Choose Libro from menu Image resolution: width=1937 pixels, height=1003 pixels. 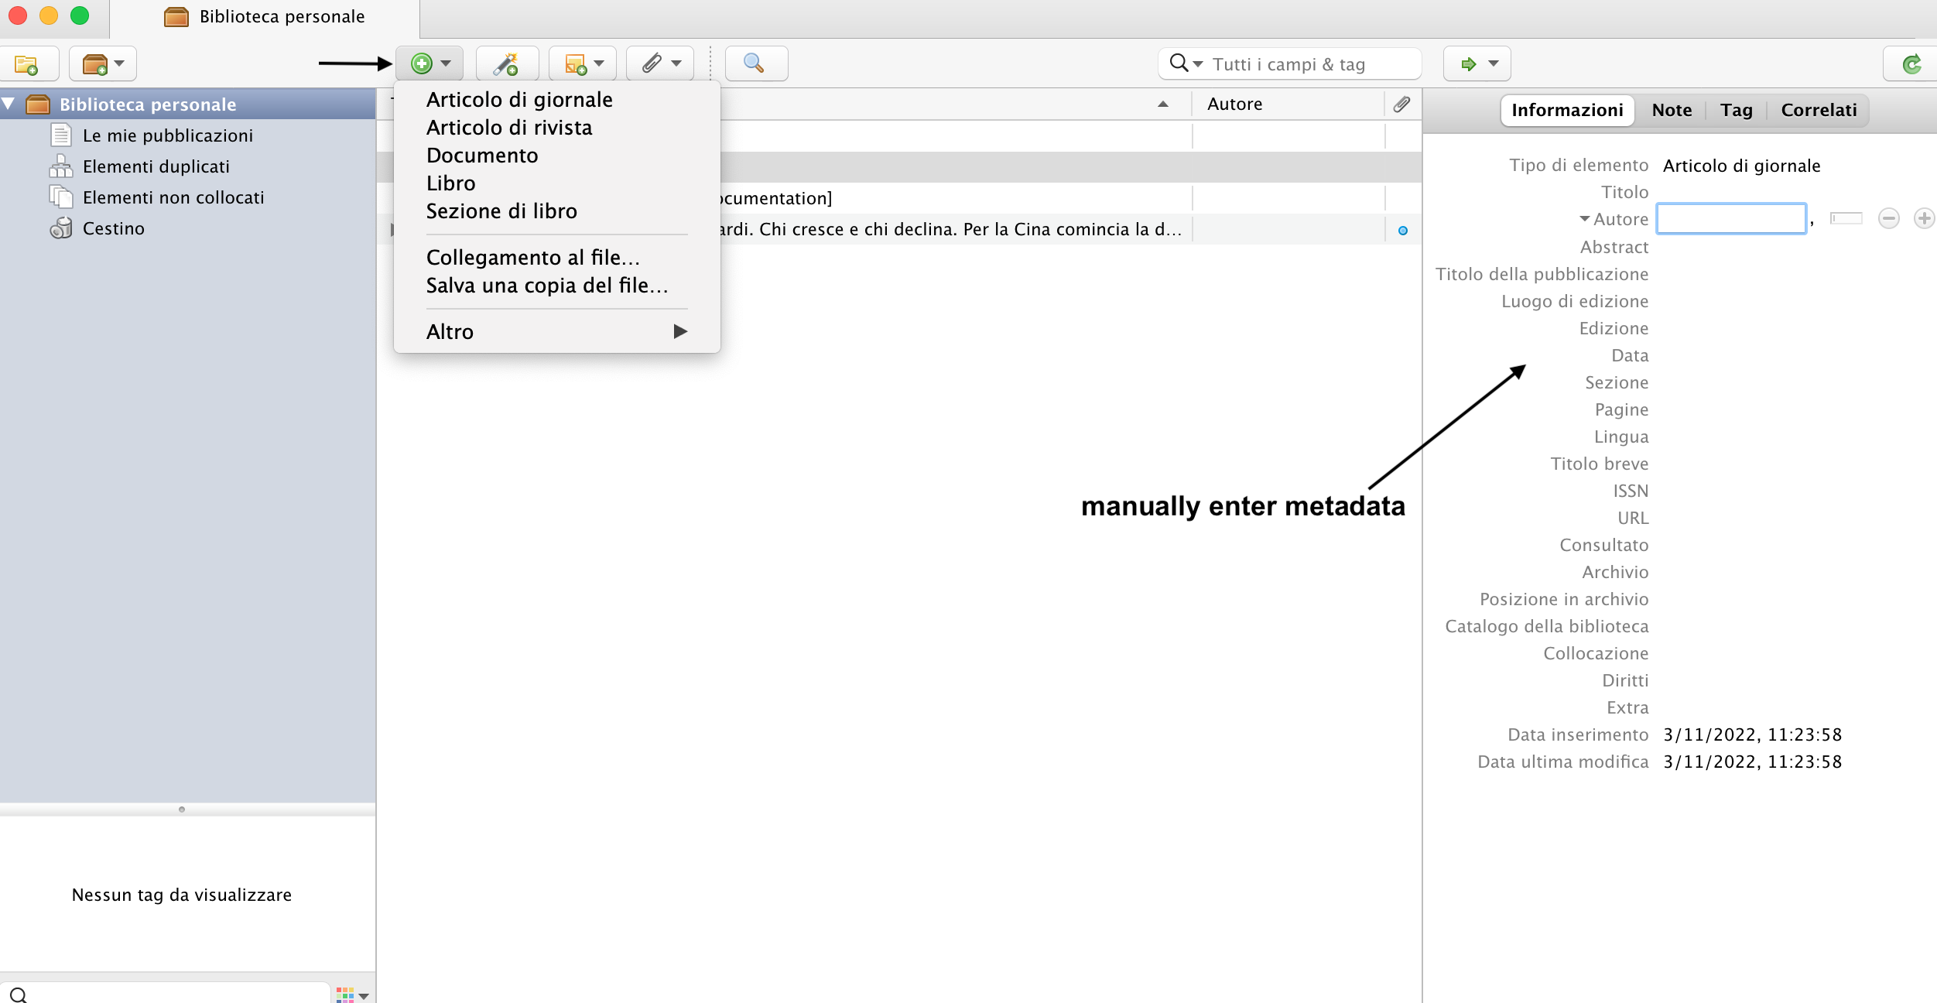click(x=451, y=183)
